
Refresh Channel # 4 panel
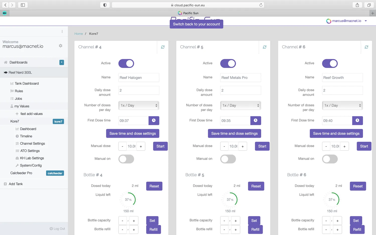pyautogui.click(x=163, y=47)
